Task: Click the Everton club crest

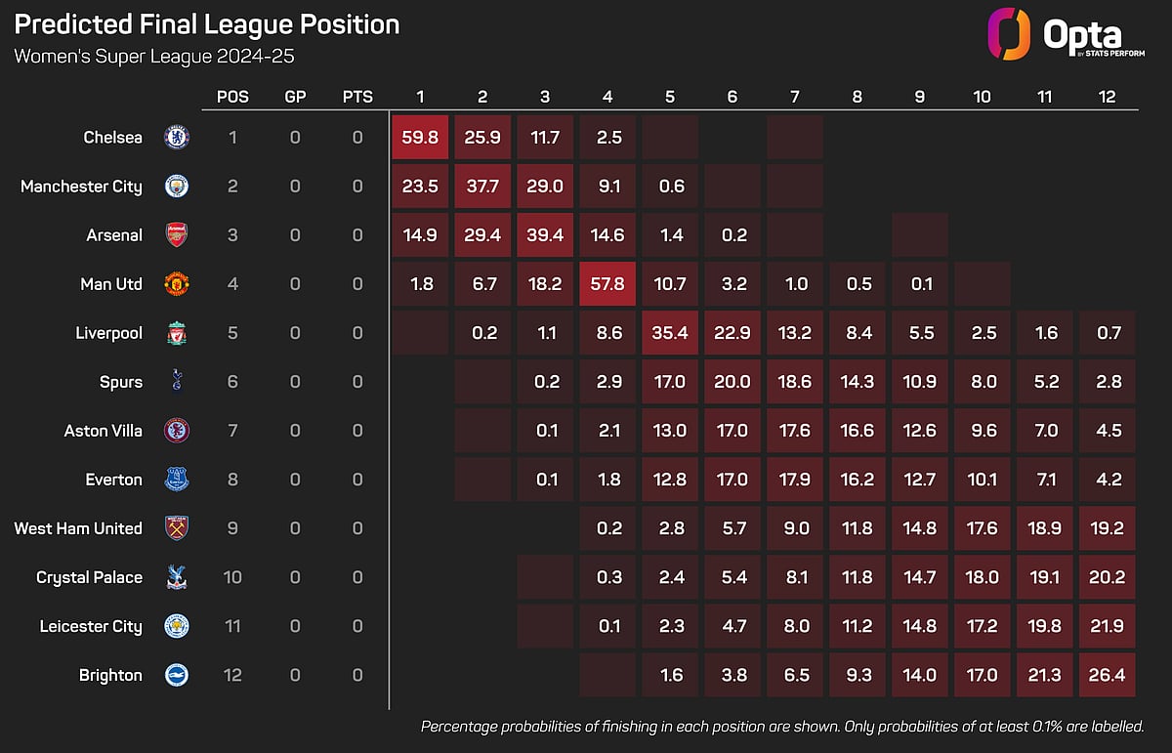Action: [x=177, y=480]
